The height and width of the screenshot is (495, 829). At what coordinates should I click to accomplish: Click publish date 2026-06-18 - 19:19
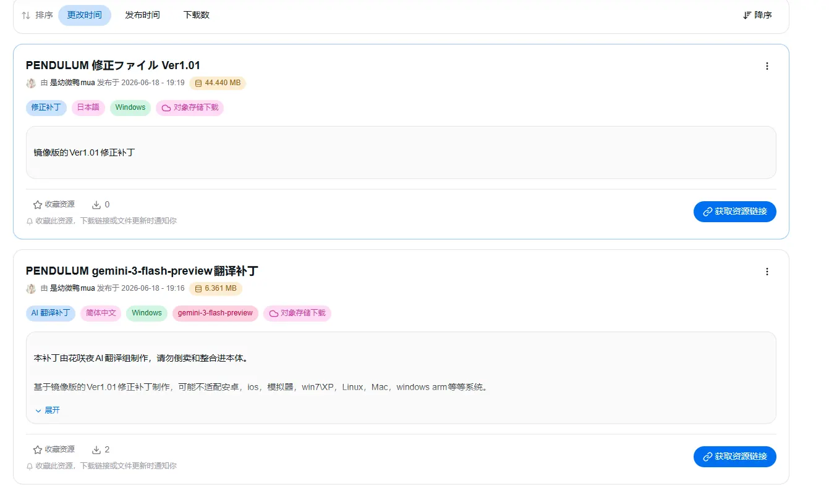[x=153, y=83]
